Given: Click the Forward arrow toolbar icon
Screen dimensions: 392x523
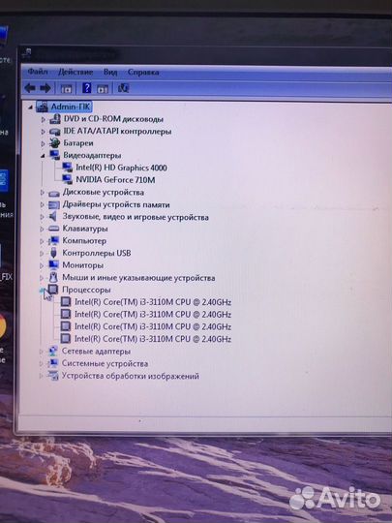Looking at the screenshot, I should pos(45,88).
